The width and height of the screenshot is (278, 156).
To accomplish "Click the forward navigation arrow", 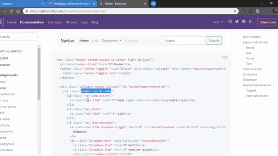I will point(4,11).
